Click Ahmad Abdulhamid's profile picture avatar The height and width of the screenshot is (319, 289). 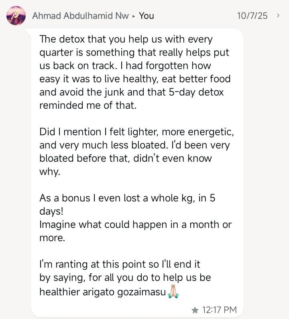(16, 16)
